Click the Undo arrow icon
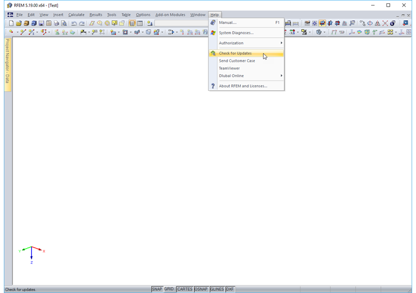The width and height of the screenshot is (416, 293). pyautogui.click(x=74, y=24)
